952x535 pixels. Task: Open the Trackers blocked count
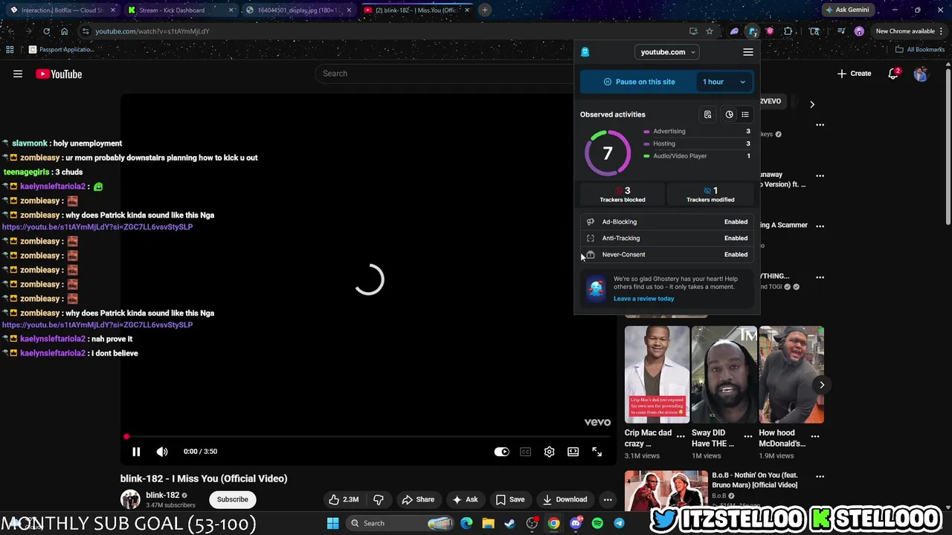pyautogui.click(x=623, y=194)
